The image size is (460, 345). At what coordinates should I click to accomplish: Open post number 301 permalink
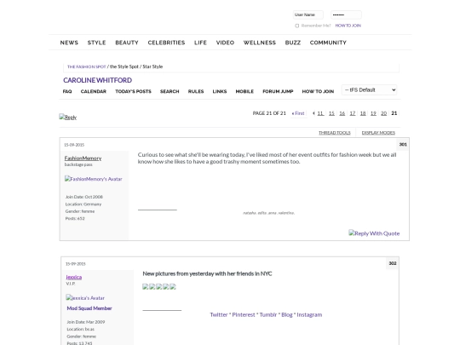(403, 144)
